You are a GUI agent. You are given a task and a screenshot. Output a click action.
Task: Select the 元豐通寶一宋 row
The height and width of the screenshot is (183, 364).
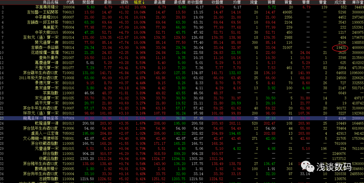pyautogui.click(x=182, y=148)
